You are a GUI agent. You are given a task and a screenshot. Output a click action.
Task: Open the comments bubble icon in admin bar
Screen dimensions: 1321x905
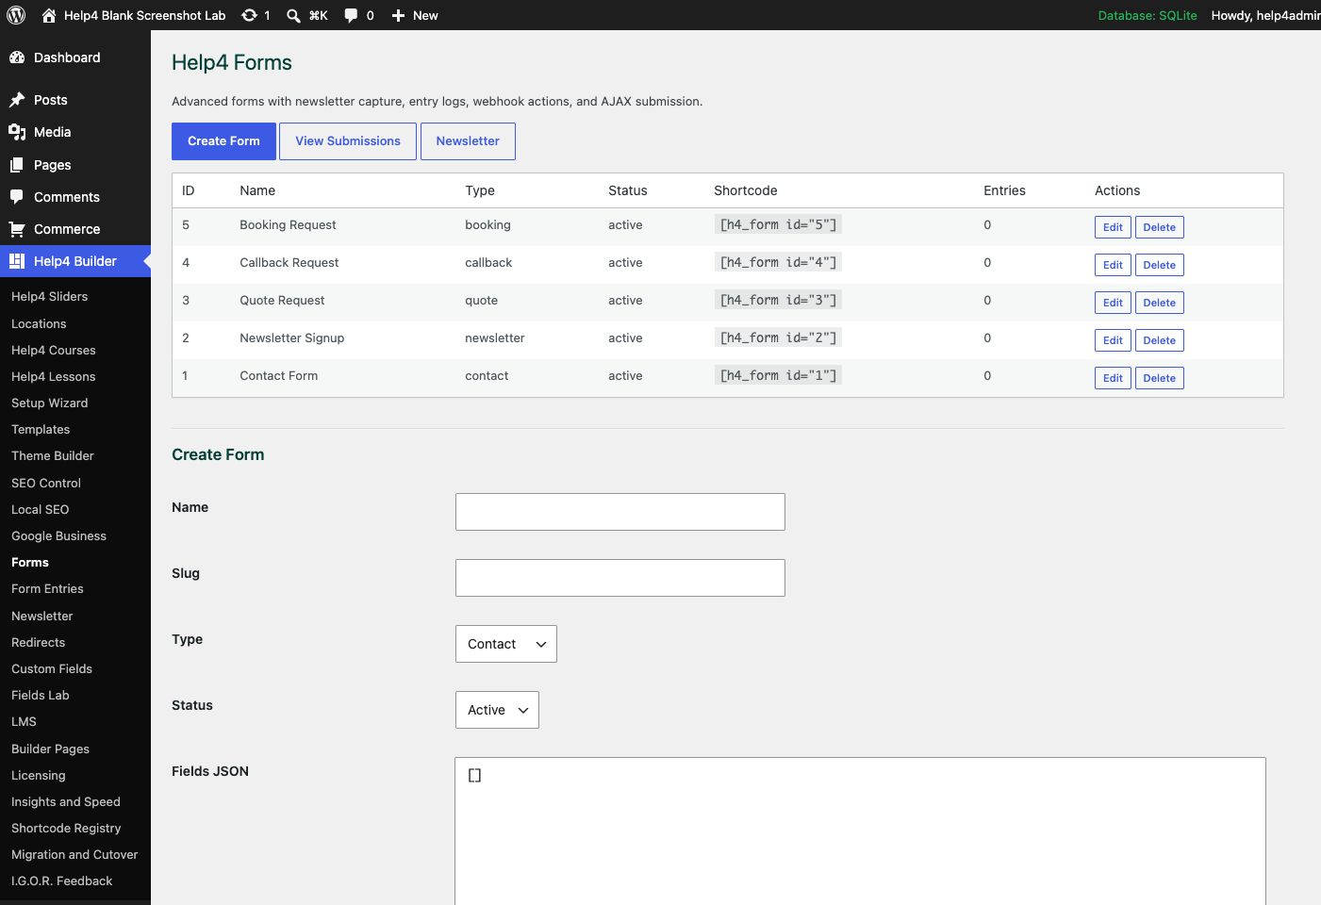point(351,15)
